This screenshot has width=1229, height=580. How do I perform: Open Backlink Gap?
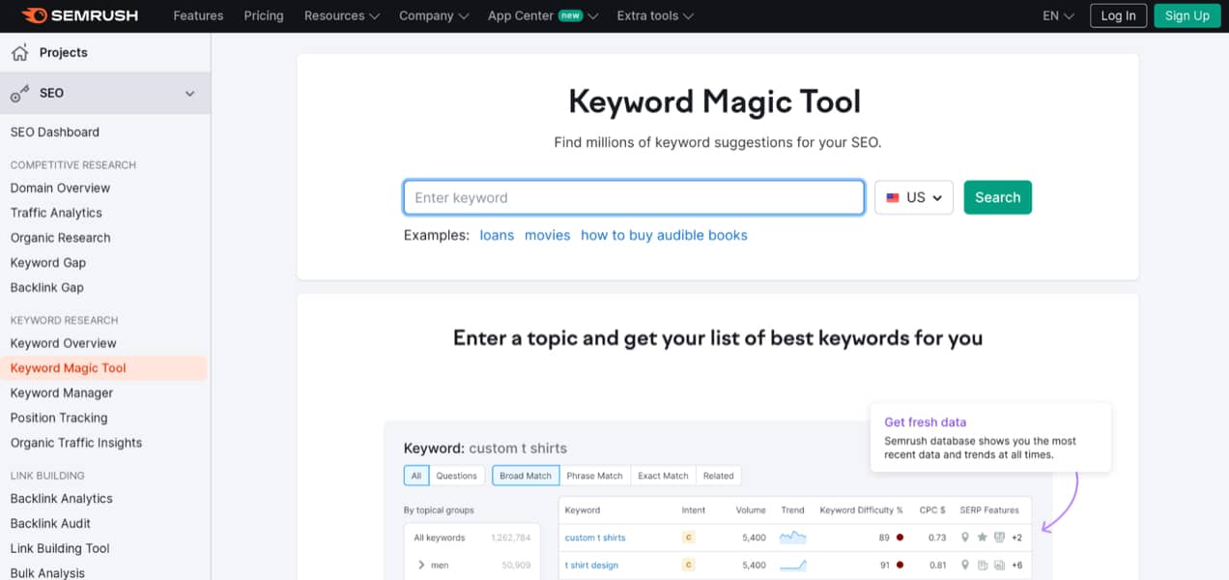click(x=47, y=288)
